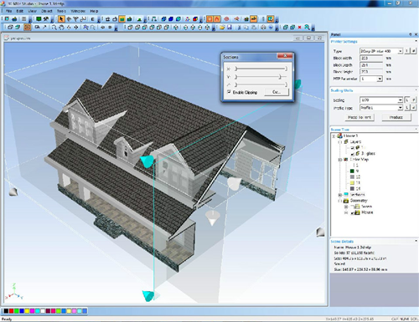
Task: Click the Y section slider track
Action: tap(261, 77)
